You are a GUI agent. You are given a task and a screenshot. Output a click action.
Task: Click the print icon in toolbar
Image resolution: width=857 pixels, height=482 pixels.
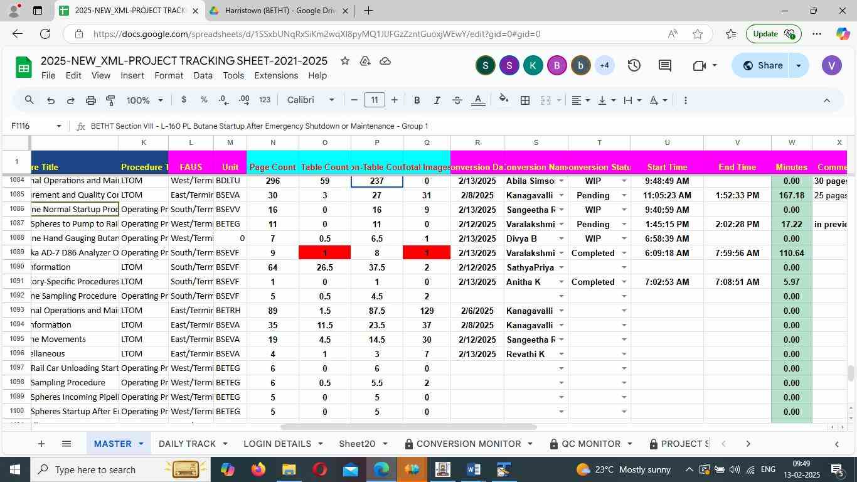coord(90,100)
